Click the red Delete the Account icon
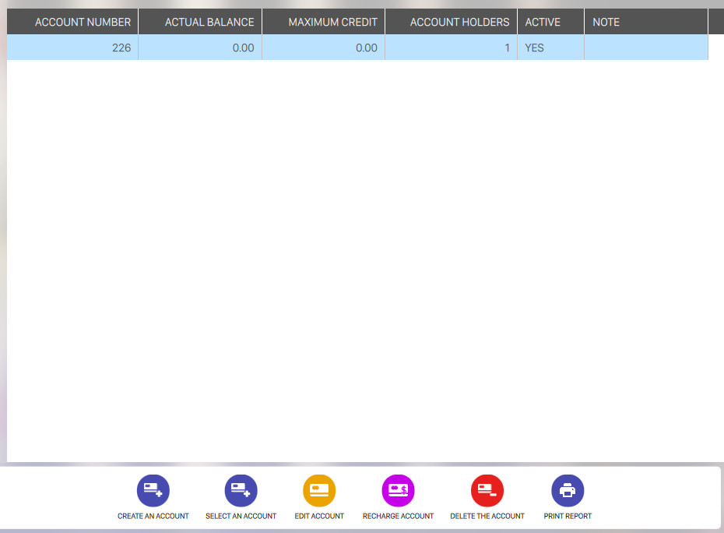This screenshot has width=724, height=533. tap(487, 491)
